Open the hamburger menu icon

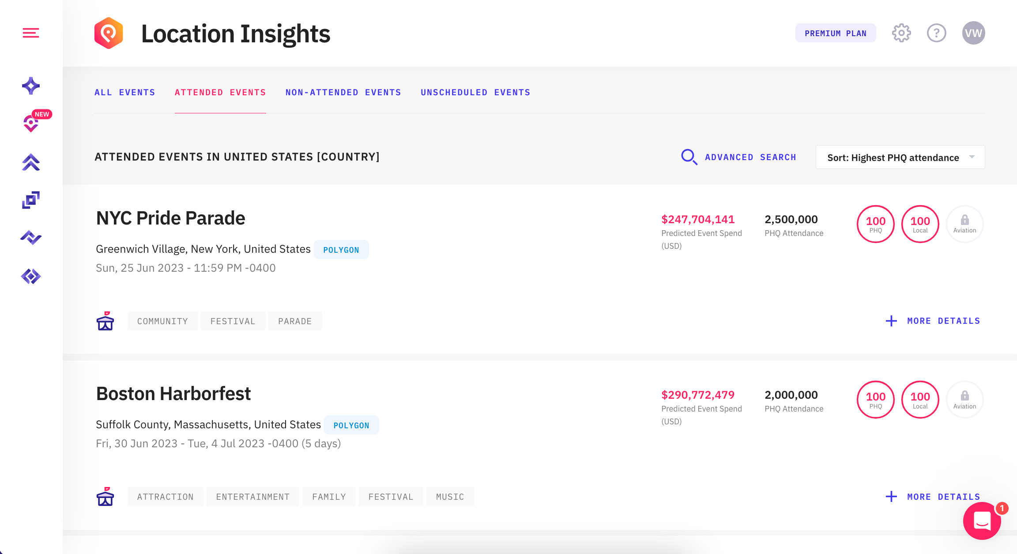coord(31,33)
